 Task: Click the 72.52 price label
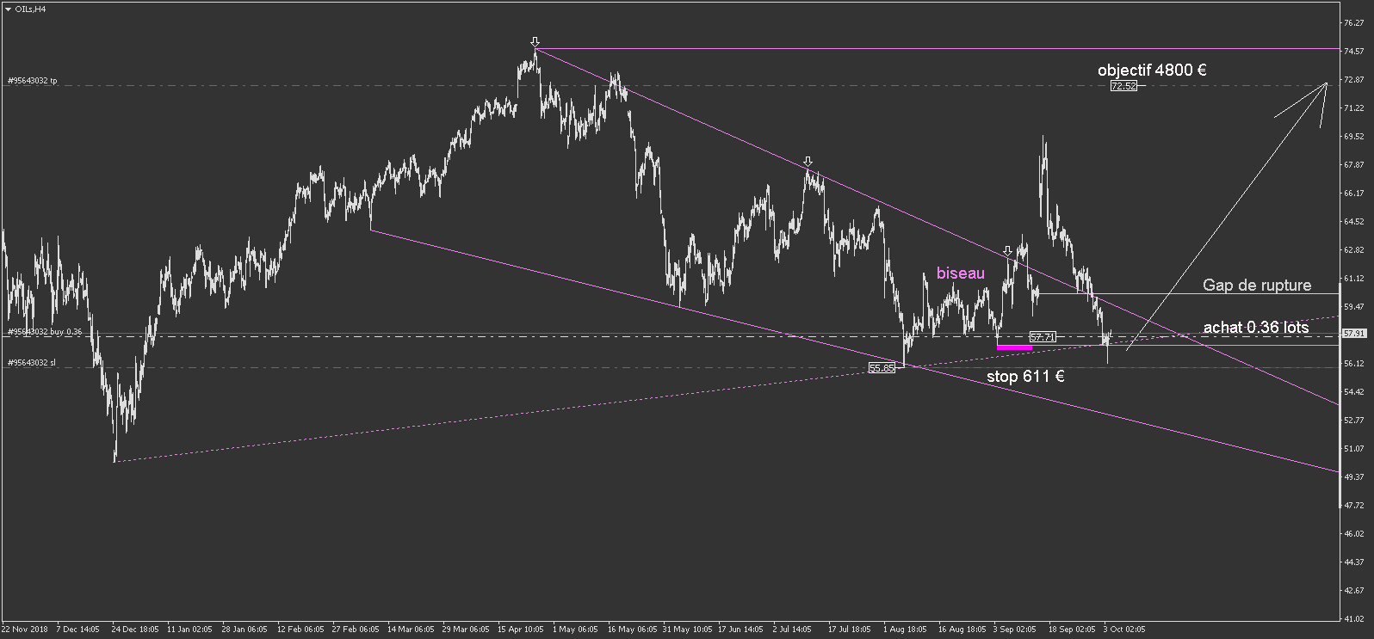[1123, 86]
